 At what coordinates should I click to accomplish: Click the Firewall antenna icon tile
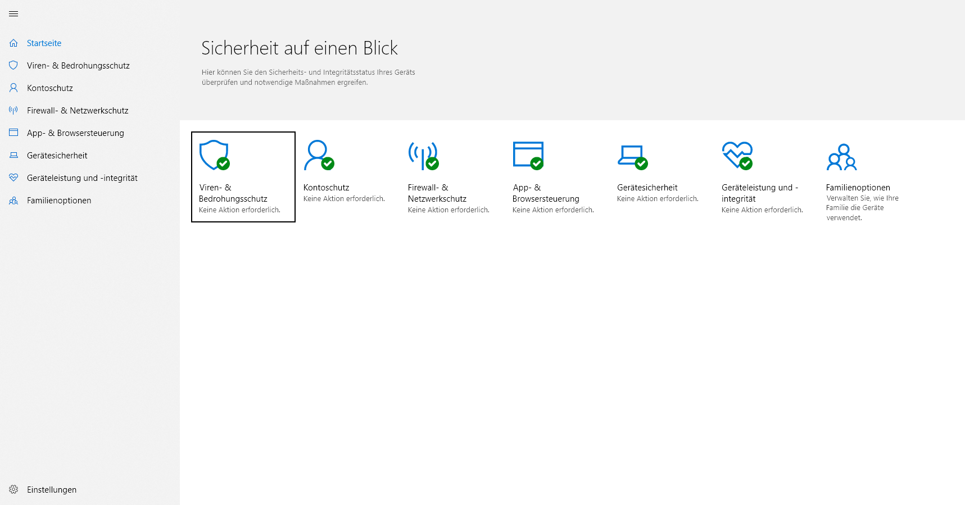tap(423, 155)
